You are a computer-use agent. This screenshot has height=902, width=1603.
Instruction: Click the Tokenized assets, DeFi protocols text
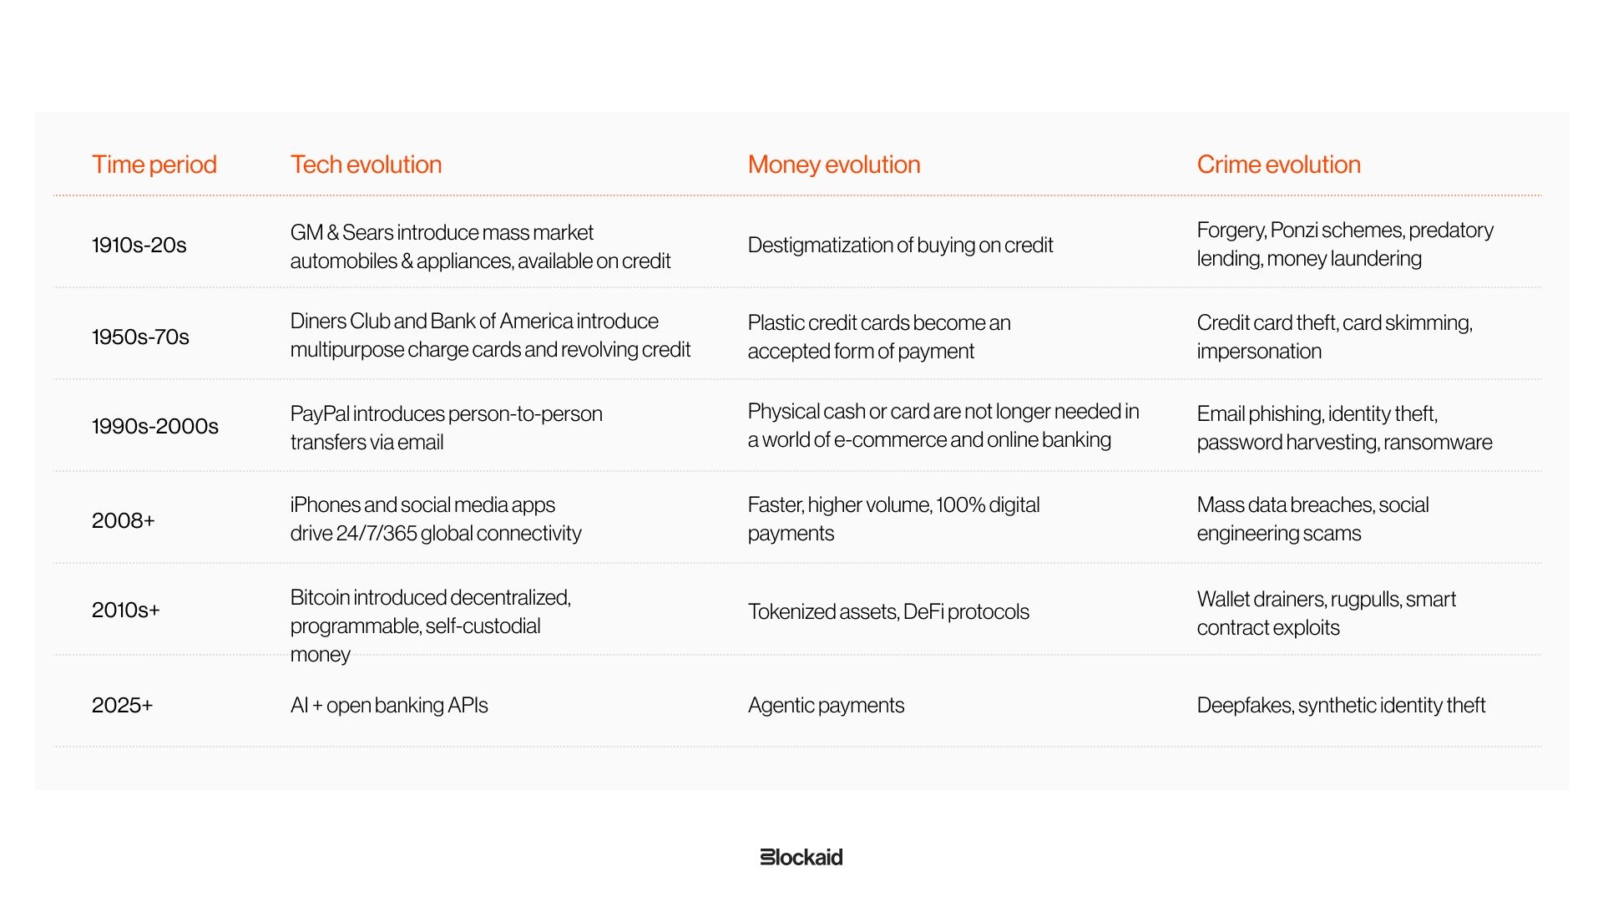tap(888, 611)
